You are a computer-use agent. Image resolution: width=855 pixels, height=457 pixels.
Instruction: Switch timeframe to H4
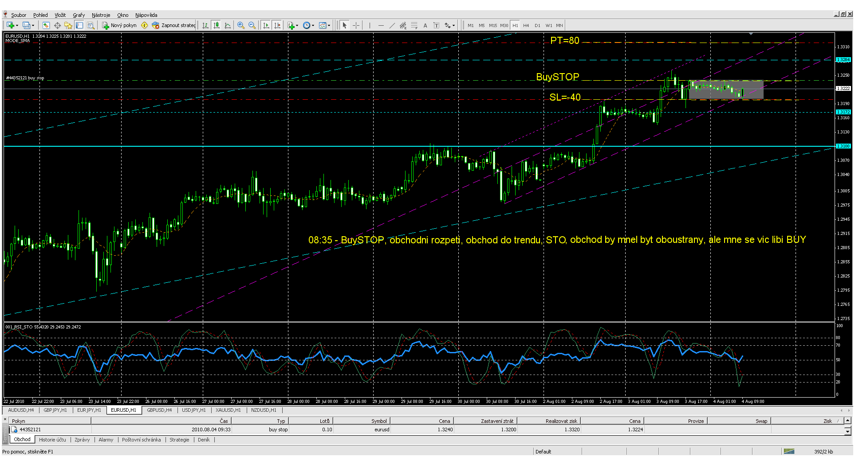[x=526, y=25]
